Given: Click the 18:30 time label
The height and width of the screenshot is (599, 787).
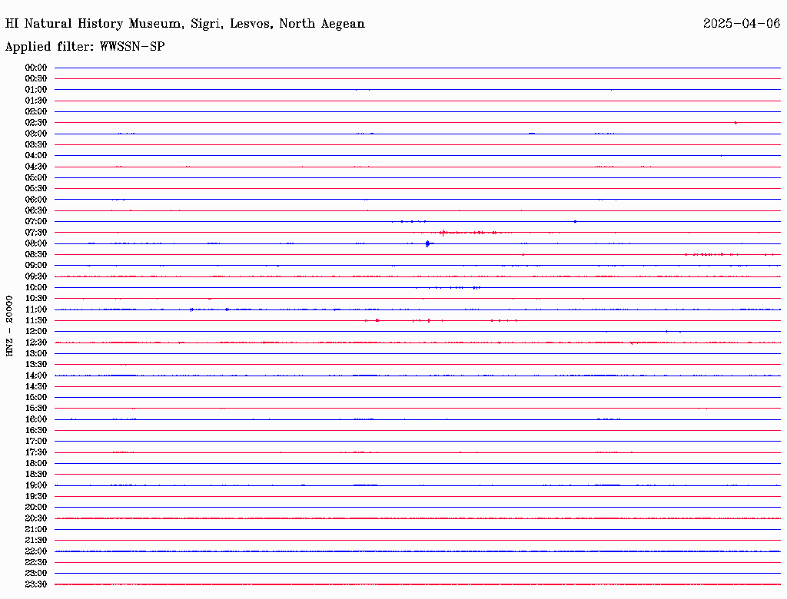Looking at the screenshot, I should pos(36,474).
